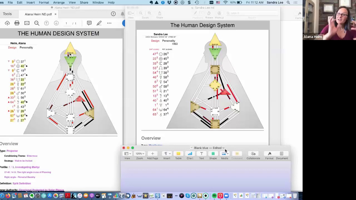Click the email envelope icon in Acrobat

[27, 23]
